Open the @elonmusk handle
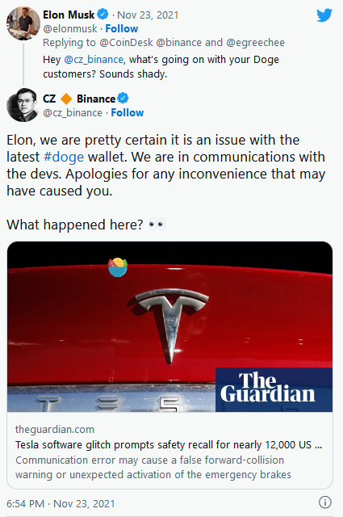This screenshot has width=343, height=517. [70, 29]
